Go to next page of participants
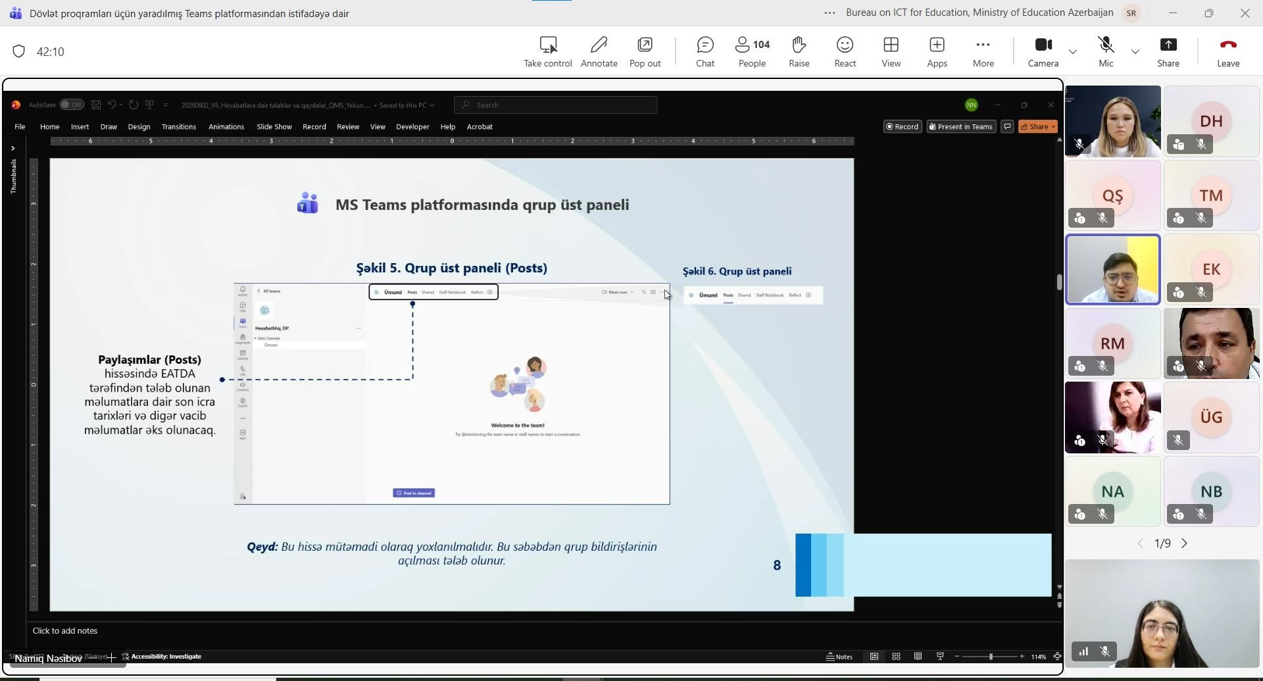Image resolution: width=1263 pixels, height=681 pixels. tap(1185, 543)
